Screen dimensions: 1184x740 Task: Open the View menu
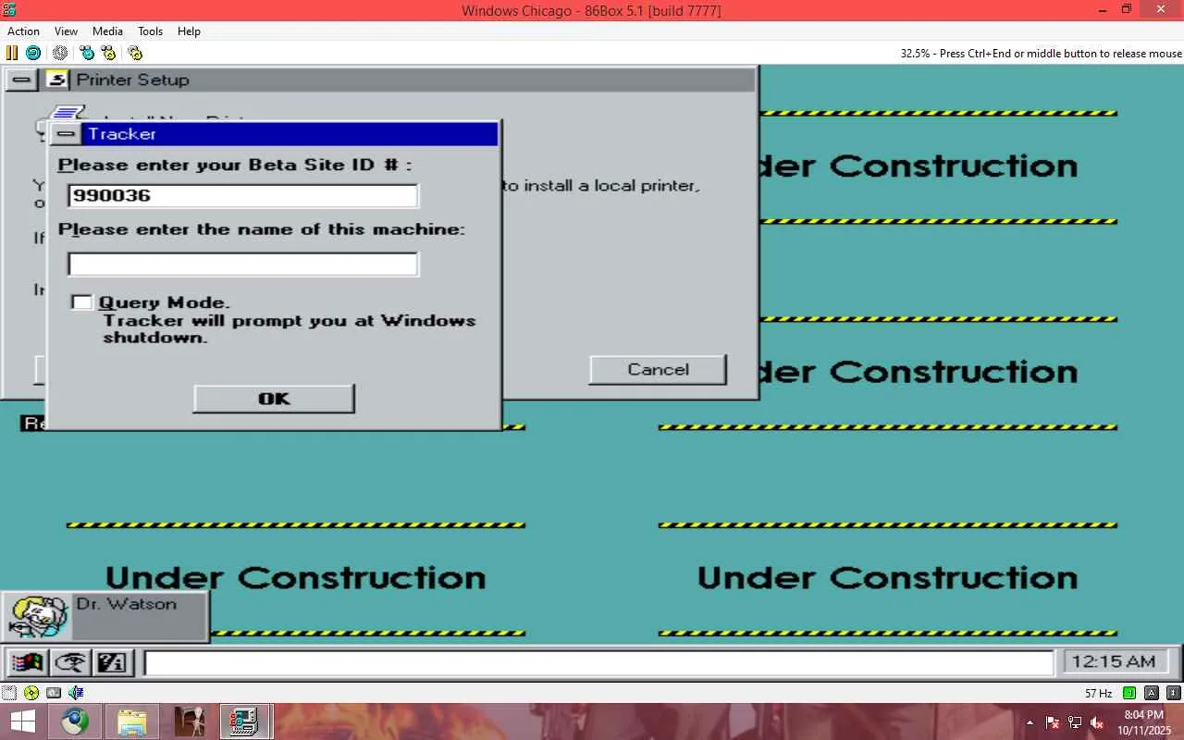click(66, 31)
